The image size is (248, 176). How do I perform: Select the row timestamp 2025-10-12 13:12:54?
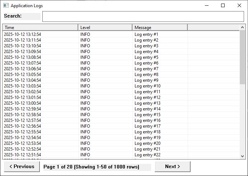23,34
